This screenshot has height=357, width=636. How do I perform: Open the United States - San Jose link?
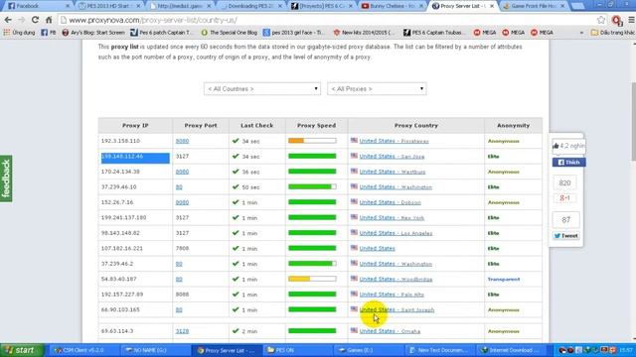[392, 157]
